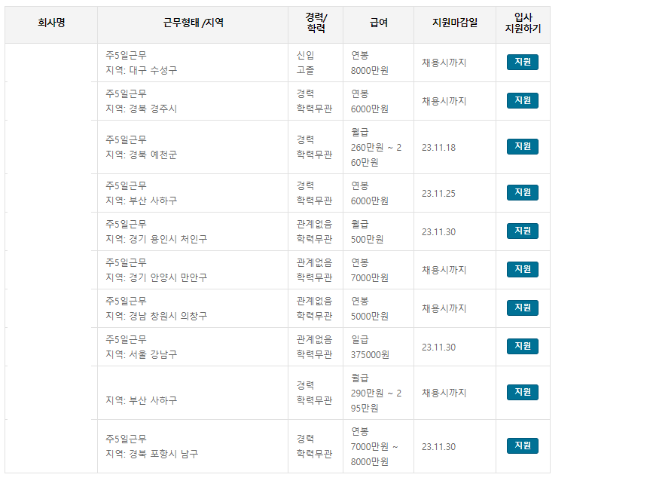Select the 260만원 ~ 260만원 salary cell
This screenshot has width=653, height=496.
379,147
